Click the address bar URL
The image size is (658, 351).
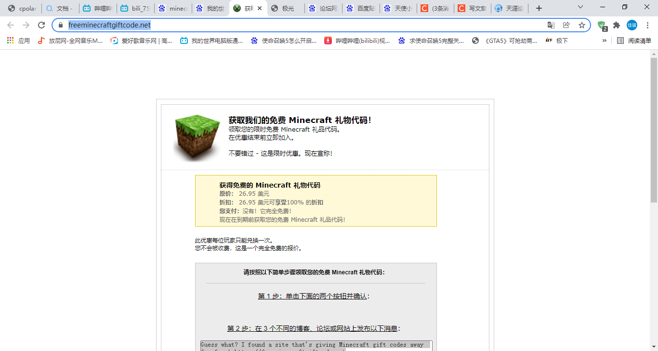pyautogui.click(x=109, y=25)
